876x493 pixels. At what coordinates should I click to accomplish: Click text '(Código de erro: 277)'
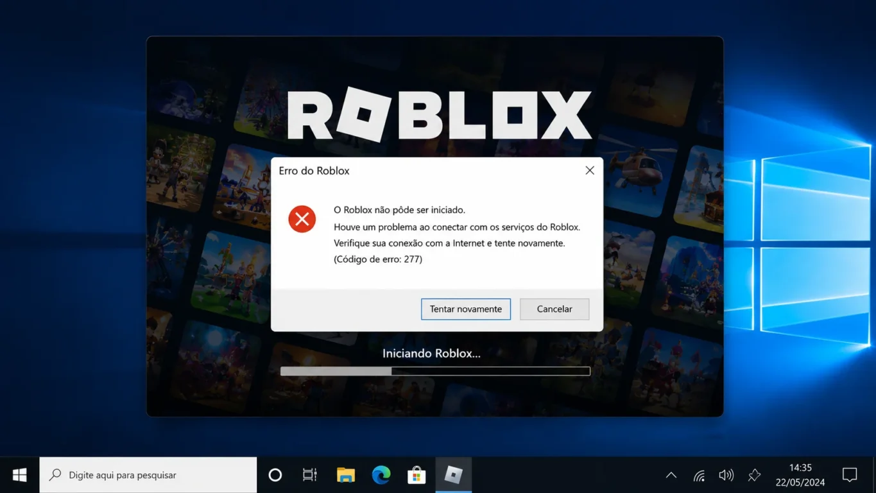(378, 259)
